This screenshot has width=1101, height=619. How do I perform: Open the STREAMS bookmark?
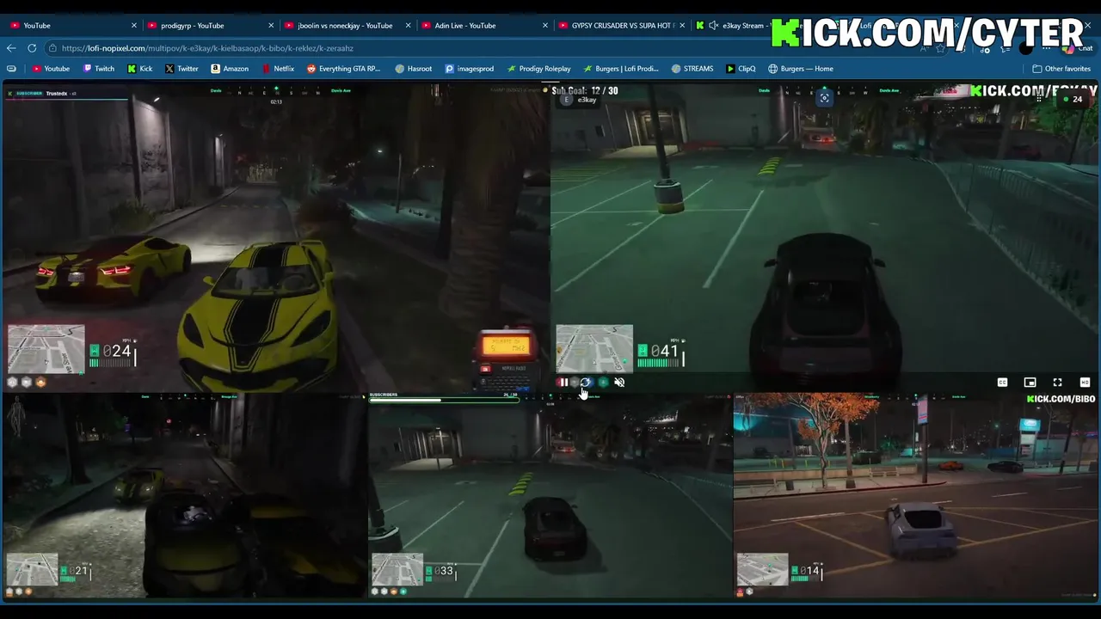pos(692,69)
